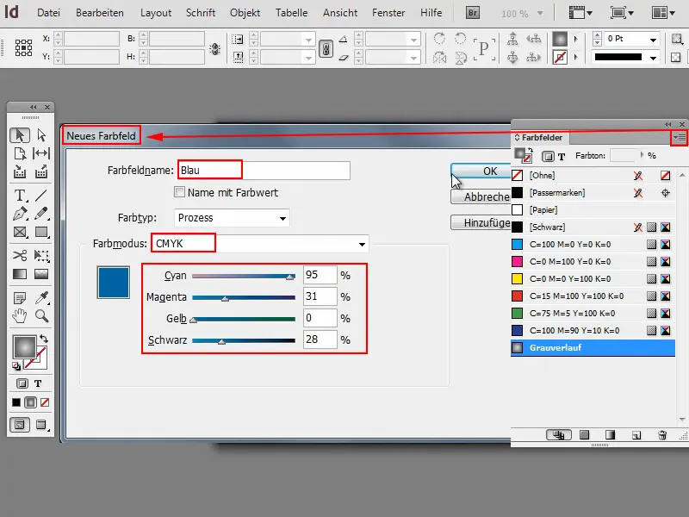Toggle formatting affects text (T) in Farbfelder
The height and width of the screenshot is (517, 689).
click(562, 157)
